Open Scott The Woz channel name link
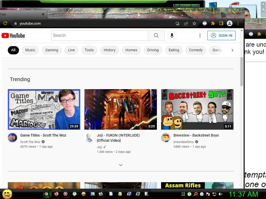Viewport: 266px width, 199px height. coord(30,142)
